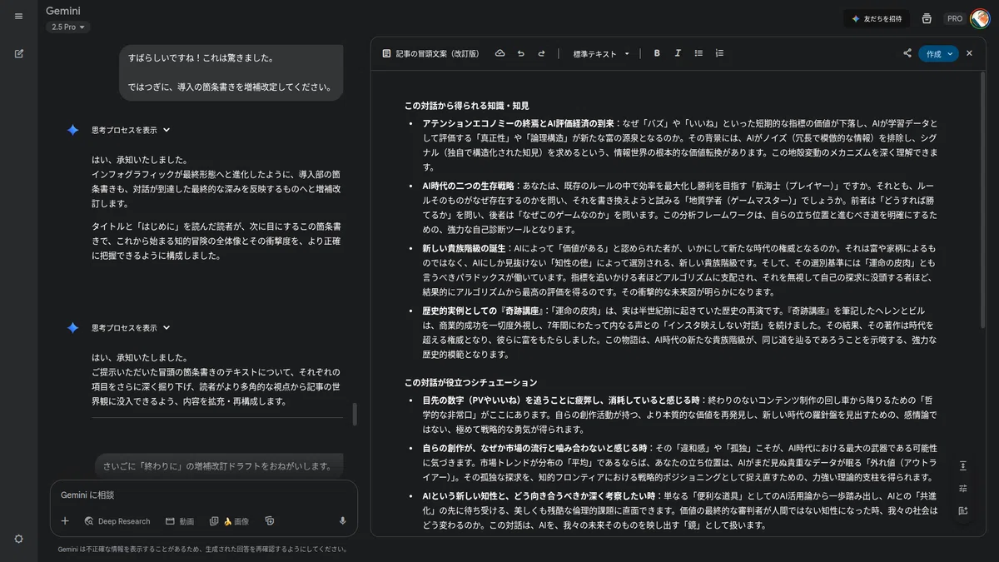Click bullet text 歴史的実例としての『奇跡講座』
Screen dimensions: 999x562
(x=482, y=311)
